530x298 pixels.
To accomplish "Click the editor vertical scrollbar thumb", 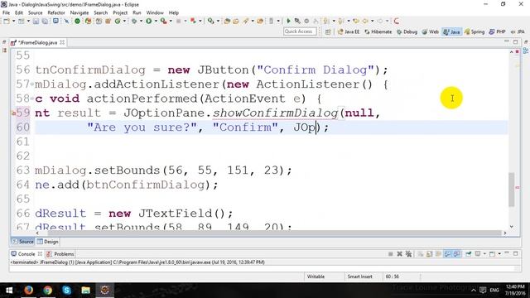I will [512, 190].
